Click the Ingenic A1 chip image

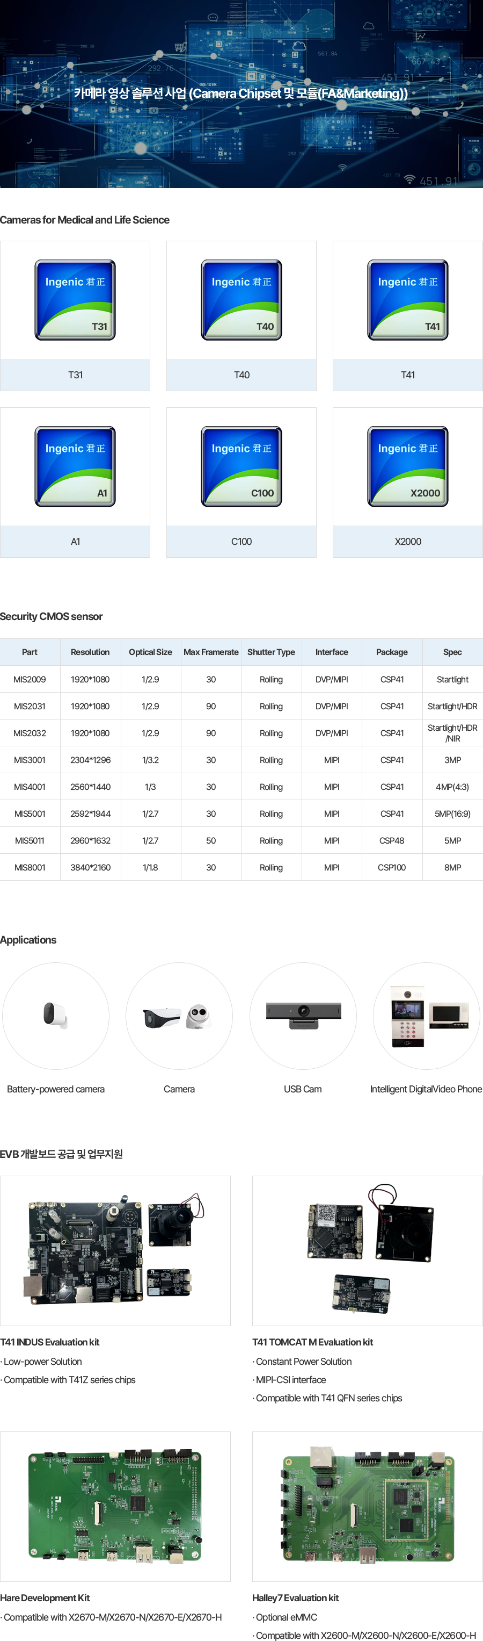75,467
